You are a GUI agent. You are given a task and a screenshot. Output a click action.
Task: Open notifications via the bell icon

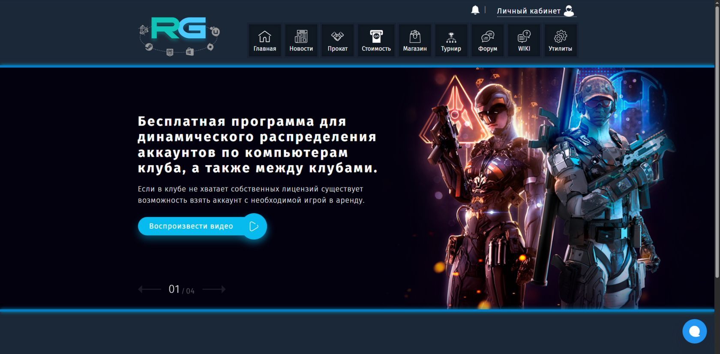[x=475, y=10]
